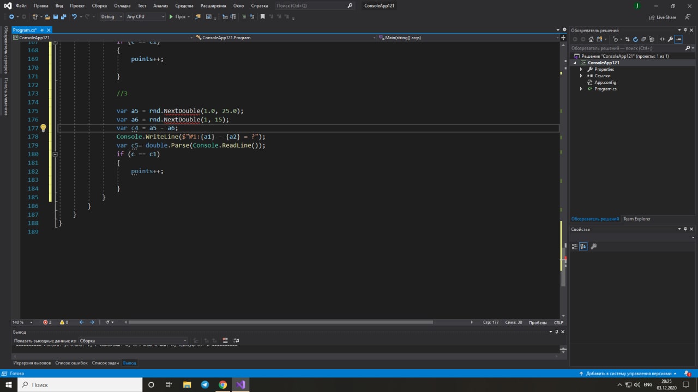Click the Home icon in Solution Explorer

pyautogui.click(x=591, y=39)
